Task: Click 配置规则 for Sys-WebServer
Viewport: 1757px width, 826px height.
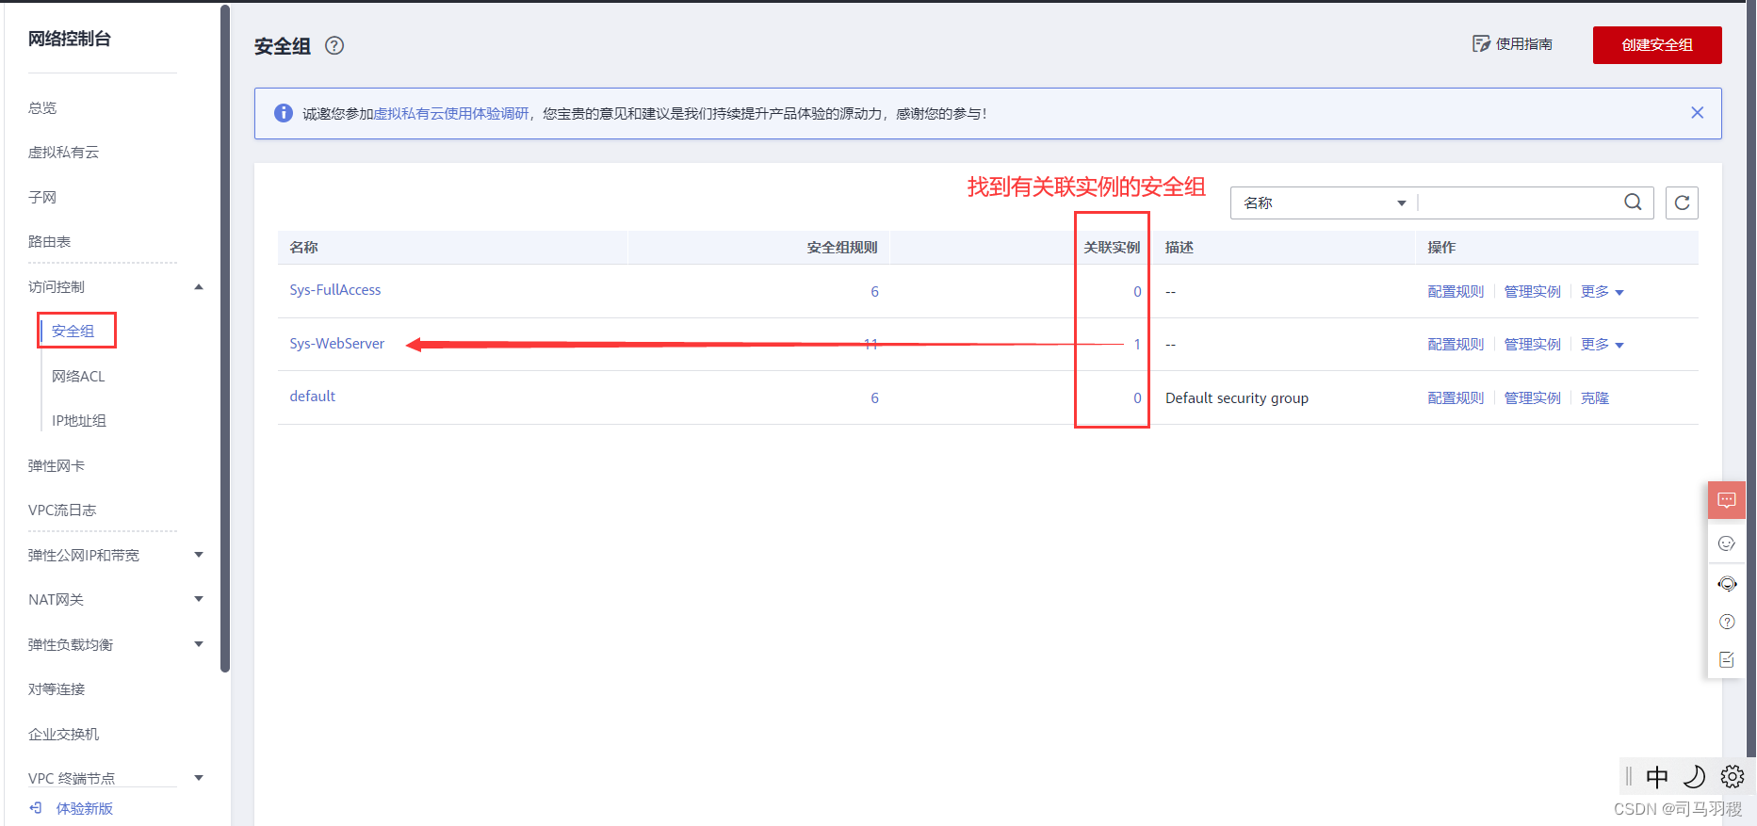Action: (x=1456, y=345)
